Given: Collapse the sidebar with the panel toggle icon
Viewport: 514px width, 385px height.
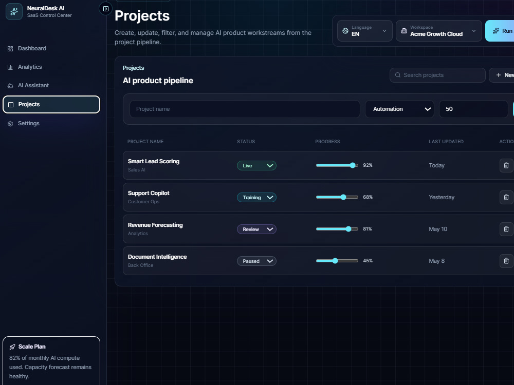Looking at the screenshot, I should pos(105,9).
